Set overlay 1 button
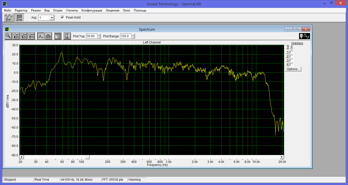The width and height of the screenshot is (348, 185). click(x=288, y=52)
